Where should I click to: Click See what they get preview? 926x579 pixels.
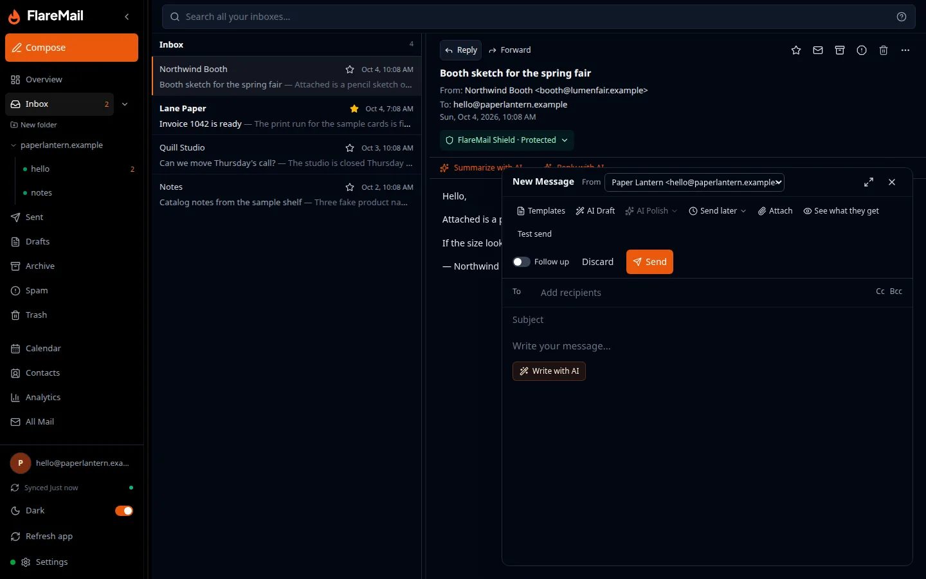click(840, 211)
